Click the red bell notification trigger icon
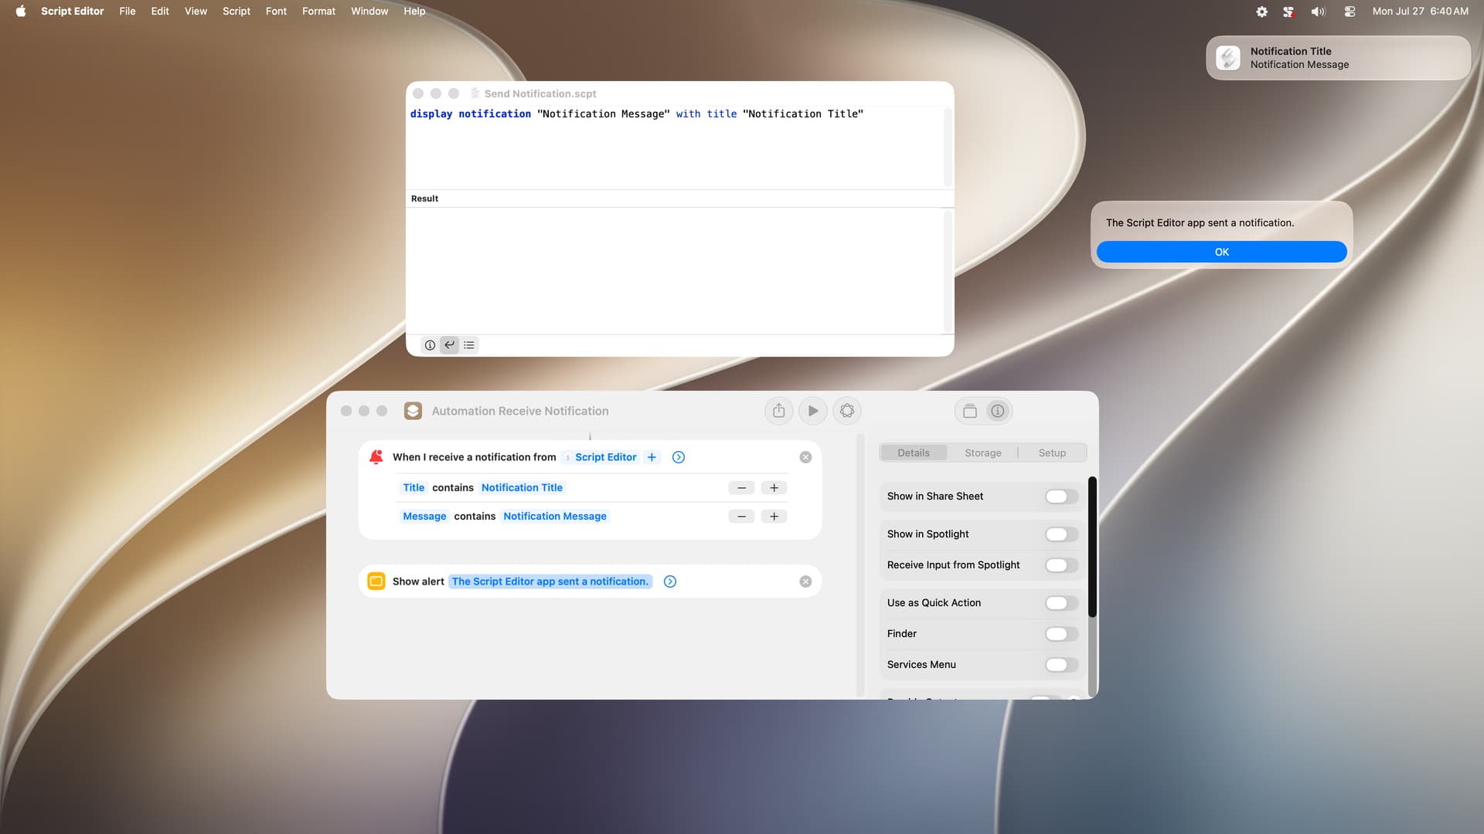The width and height of the screenshot is (1484, 834). 376,457
